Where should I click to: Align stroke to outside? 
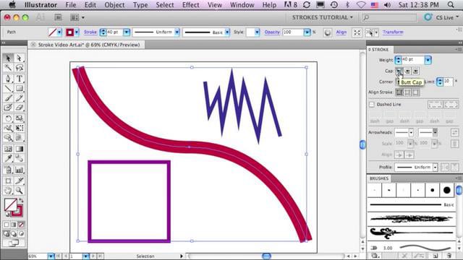click(x=416, y=92)
